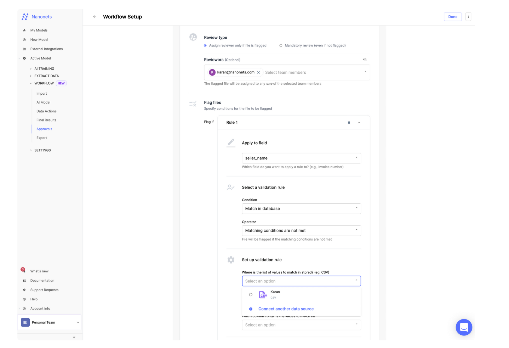Viewport: 509px width, 348px height.
Task: Open the support chat bubble
Action: (x=464, y=327)
